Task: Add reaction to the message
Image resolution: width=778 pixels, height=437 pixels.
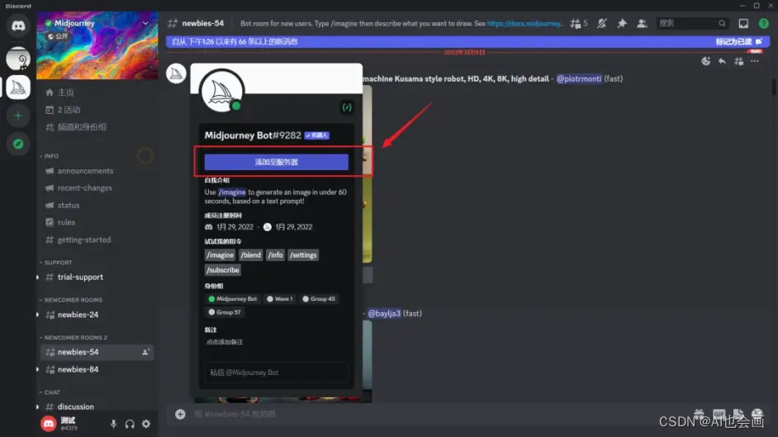Action: coord(705,61)
